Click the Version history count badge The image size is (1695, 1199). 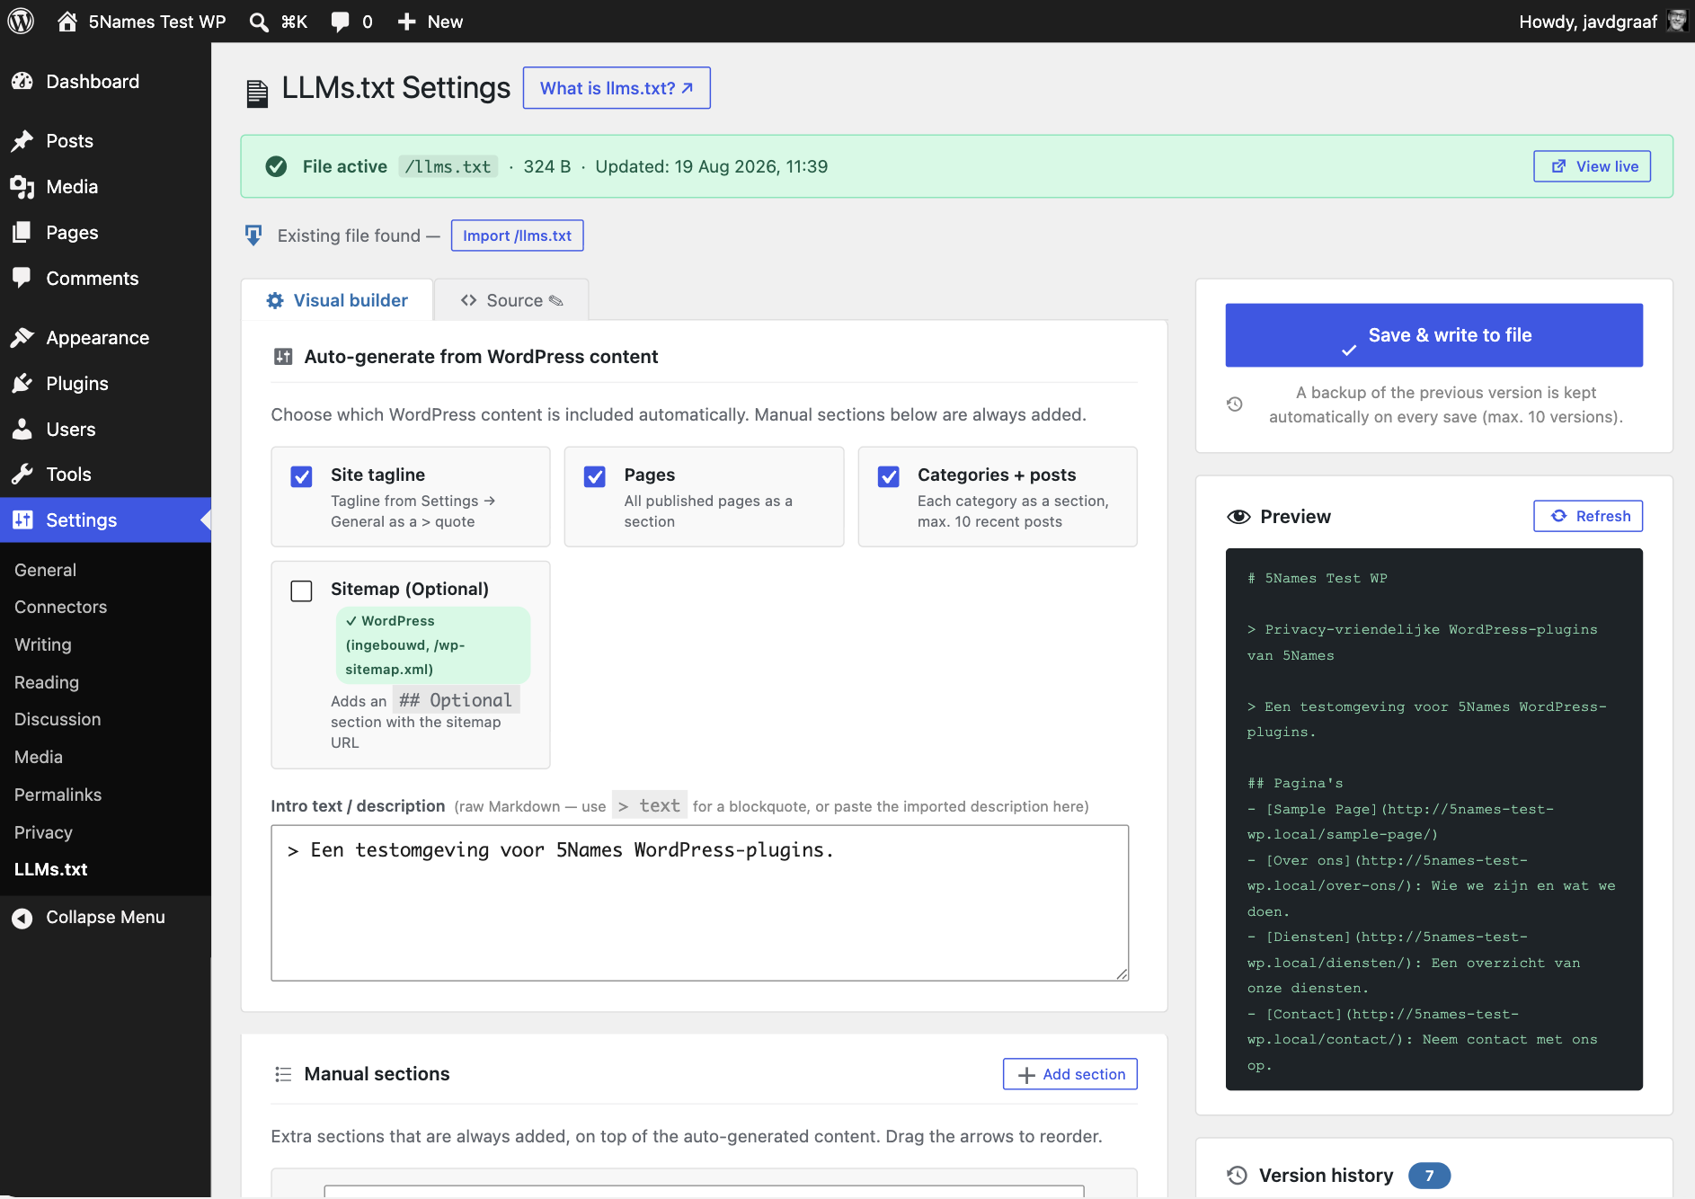[1429, 1176]
